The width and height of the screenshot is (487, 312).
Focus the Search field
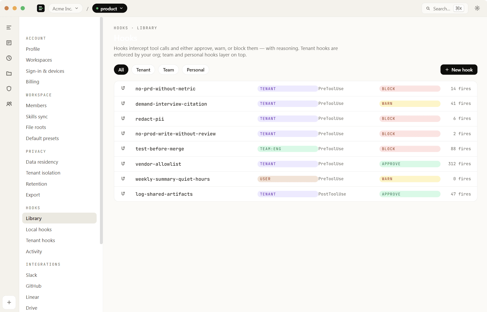(x=445, y=9)
